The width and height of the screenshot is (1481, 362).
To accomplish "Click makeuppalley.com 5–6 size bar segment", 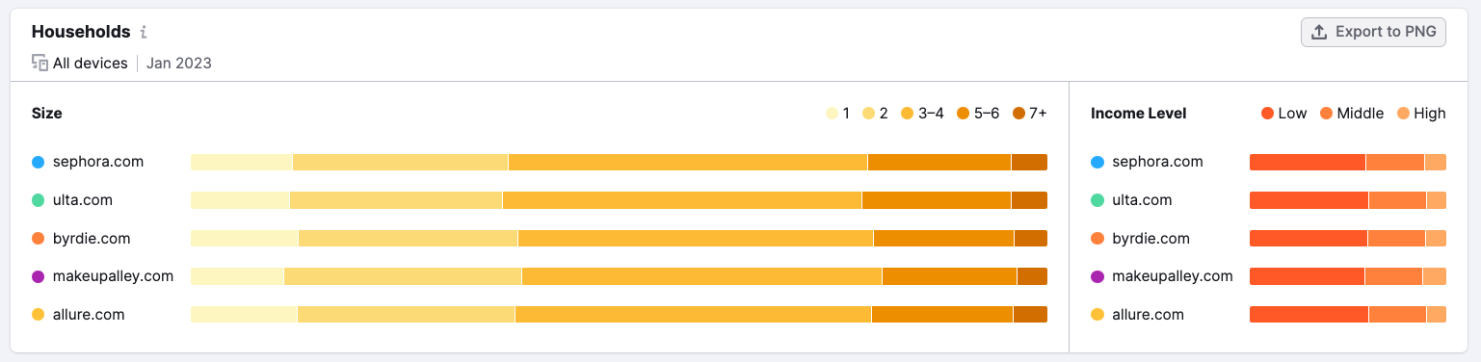I will click(x=949, y=276).
